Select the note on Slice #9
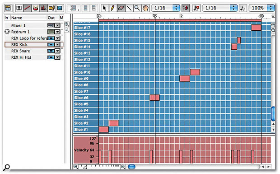280x174 pixels. click(185, 79)
